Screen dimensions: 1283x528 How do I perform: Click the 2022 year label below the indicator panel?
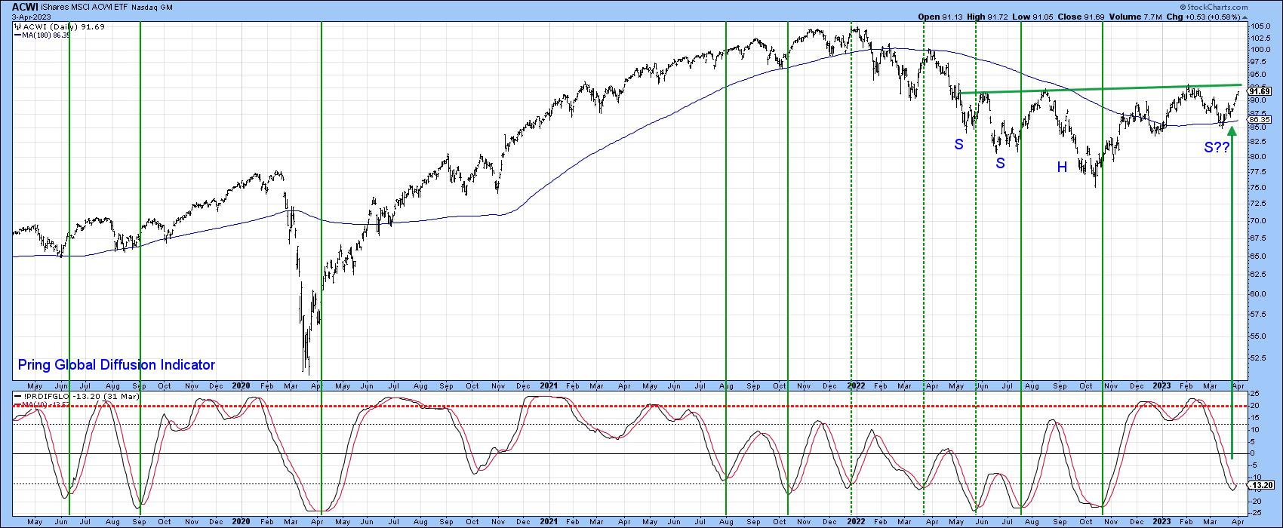pyautogui.click(x=856, y=521)
